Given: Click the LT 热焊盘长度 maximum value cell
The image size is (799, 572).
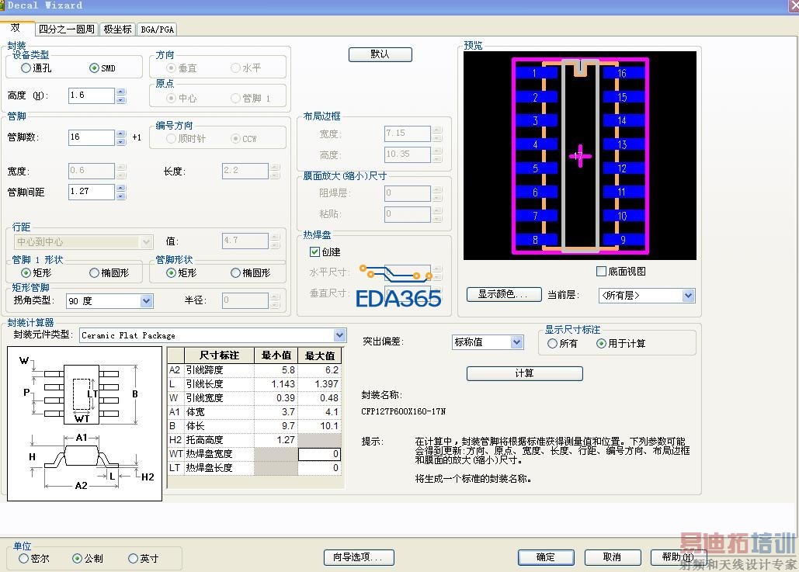Looking at the screenshot, I should coord(319,467).
